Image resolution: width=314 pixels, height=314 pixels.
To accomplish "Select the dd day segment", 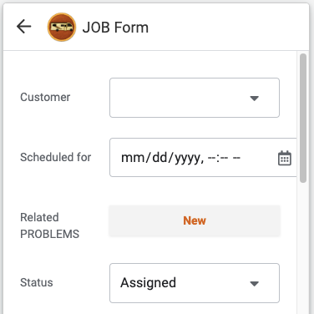I will pos(160,158).
